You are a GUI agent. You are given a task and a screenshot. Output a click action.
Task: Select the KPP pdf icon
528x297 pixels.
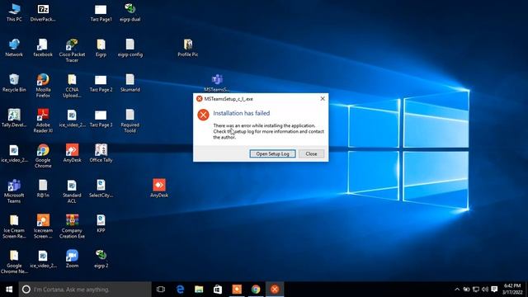pyautogui.click(x=101, y=224)
